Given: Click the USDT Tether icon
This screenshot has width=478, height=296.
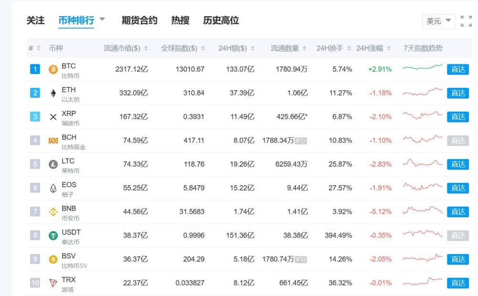Looking at the screenshot, I should click(53, 235).
